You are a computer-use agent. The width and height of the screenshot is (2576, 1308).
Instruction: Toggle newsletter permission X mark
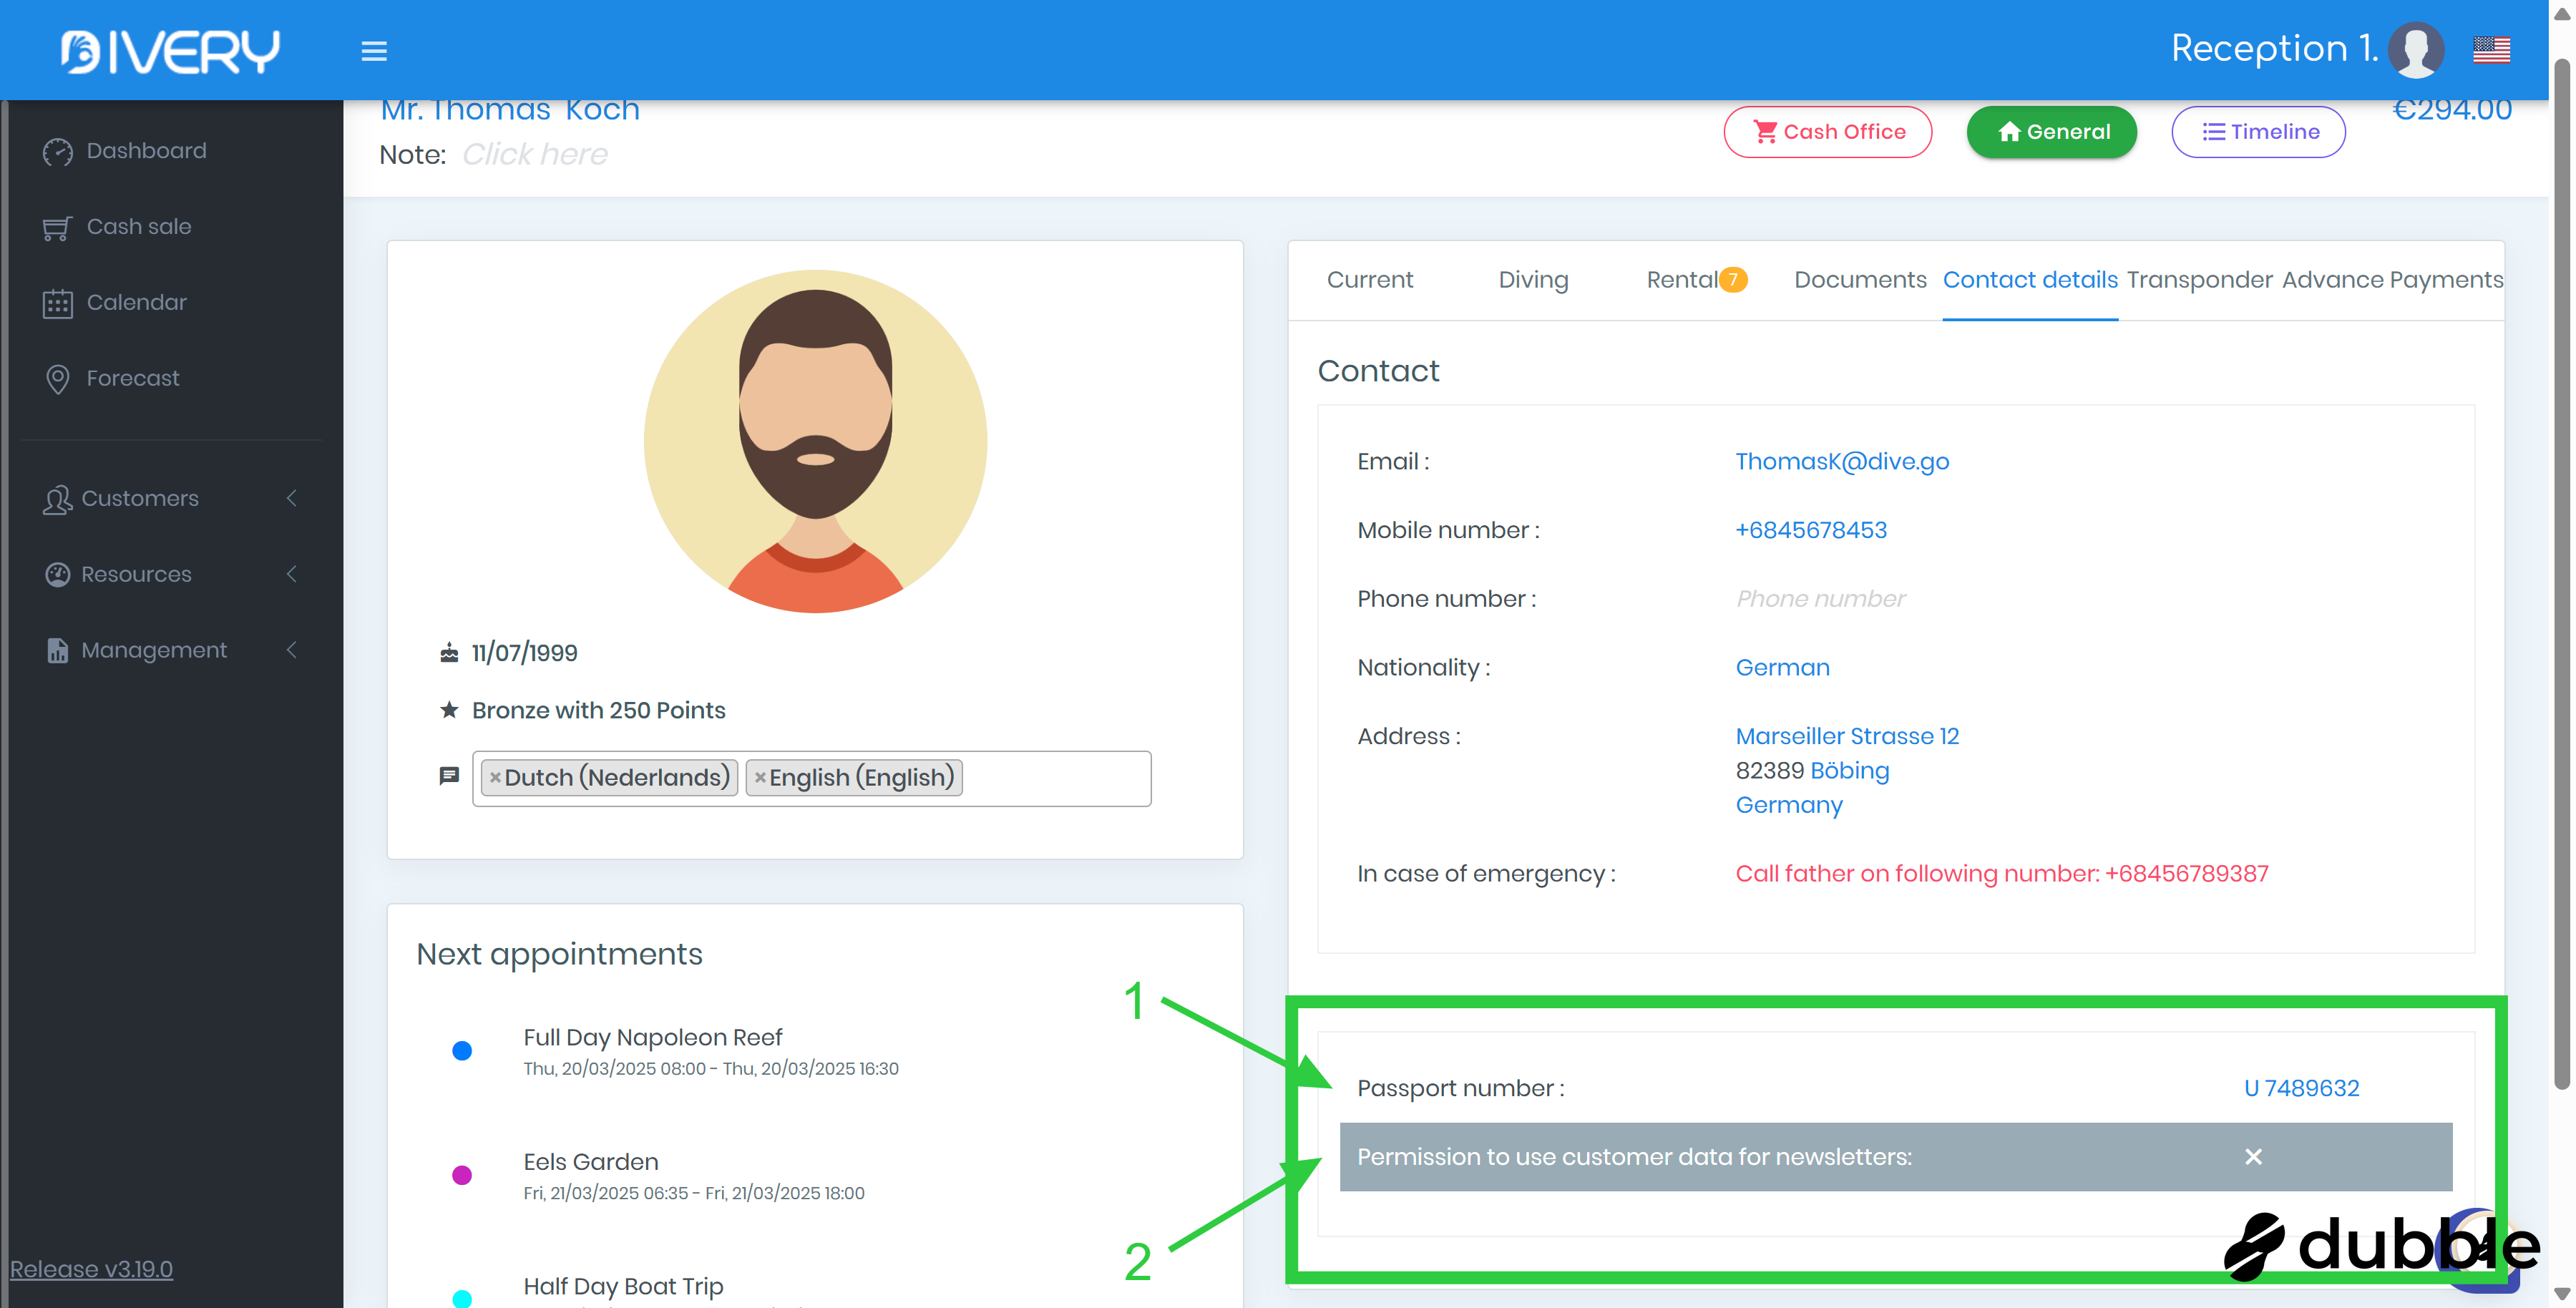click(2253, 1156)
